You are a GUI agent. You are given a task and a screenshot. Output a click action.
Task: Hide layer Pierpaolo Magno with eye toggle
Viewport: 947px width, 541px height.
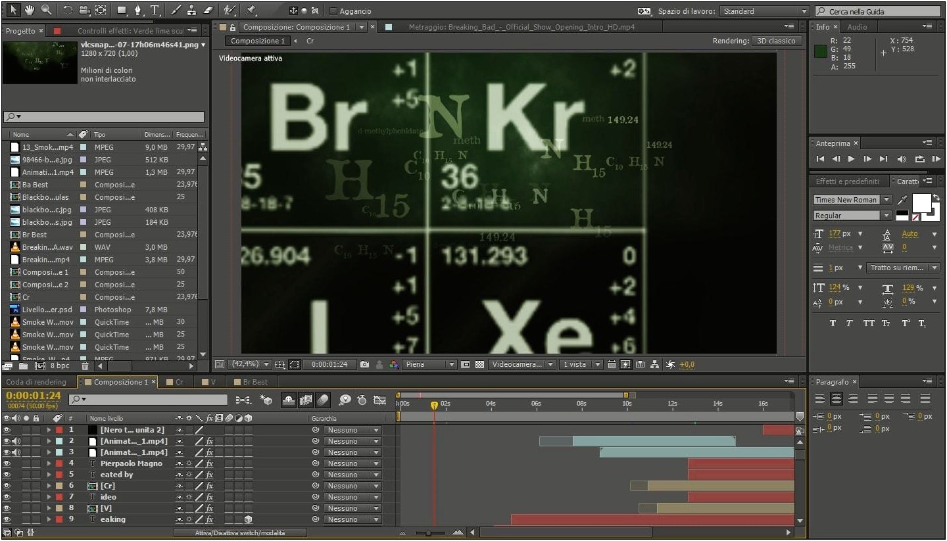7,463
